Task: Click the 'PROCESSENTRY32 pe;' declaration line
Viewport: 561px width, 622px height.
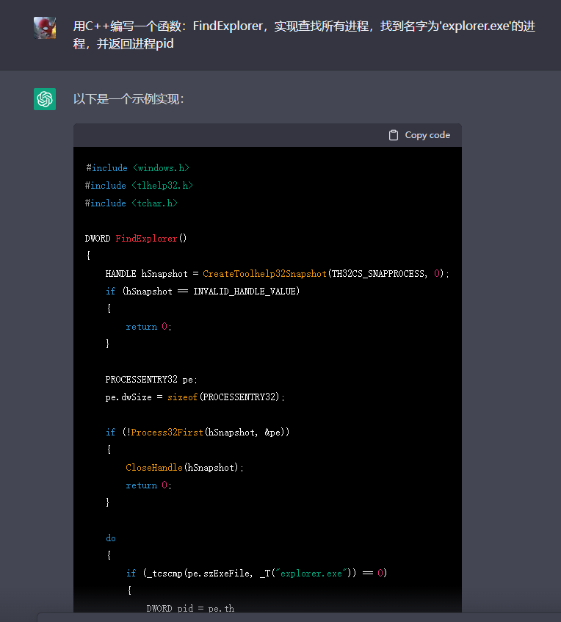Action: point(151,380)
